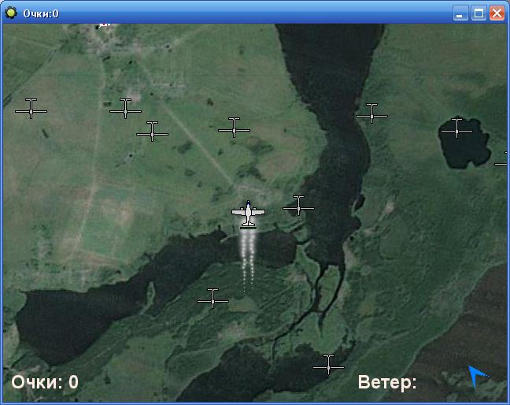Click the enemy plane right of the river's upper bend
The width and height of the screenshot is (510, 405).
(x=371, y=114)
